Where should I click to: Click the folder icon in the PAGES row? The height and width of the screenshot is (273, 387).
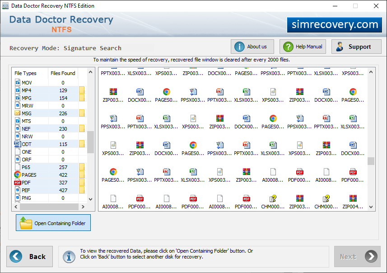tap(82, 174)
